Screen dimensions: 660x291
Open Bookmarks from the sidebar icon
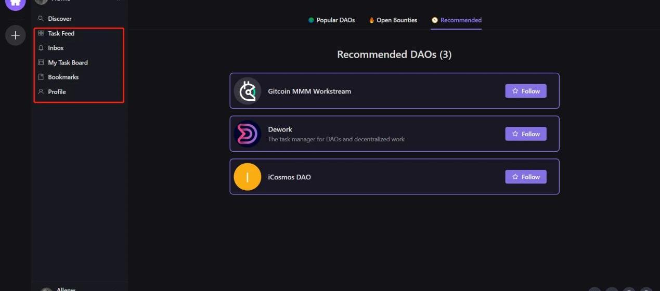tap(41, 77)
